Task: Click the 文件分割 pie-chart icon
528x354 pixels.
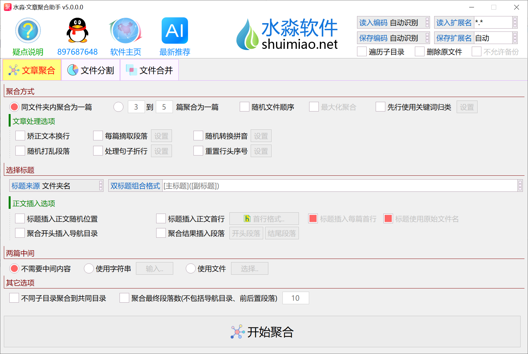Action: [x=73, y=70]
